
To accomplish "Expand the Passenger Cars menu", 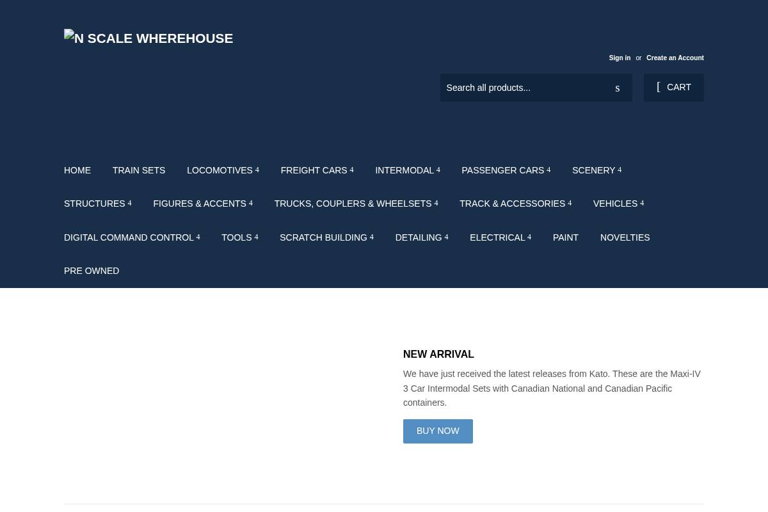I will (x=503, y=170).
